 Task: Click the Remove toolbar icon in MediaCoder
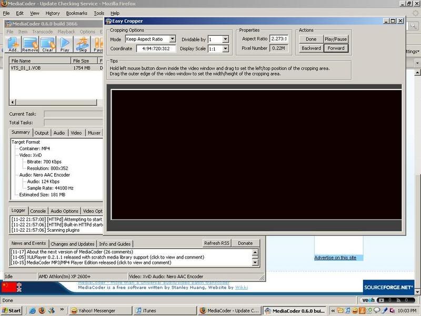pyautogui.click(x=30, y=44)
